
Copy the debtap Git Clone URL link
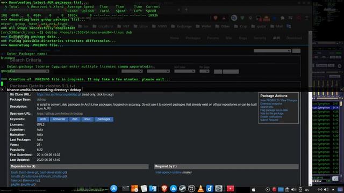[59, 94]
